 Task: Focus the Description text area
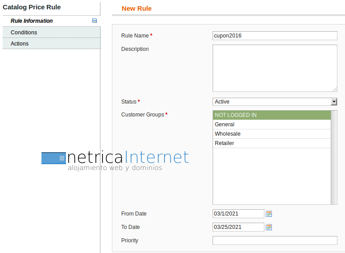click(x=275, y=68)
